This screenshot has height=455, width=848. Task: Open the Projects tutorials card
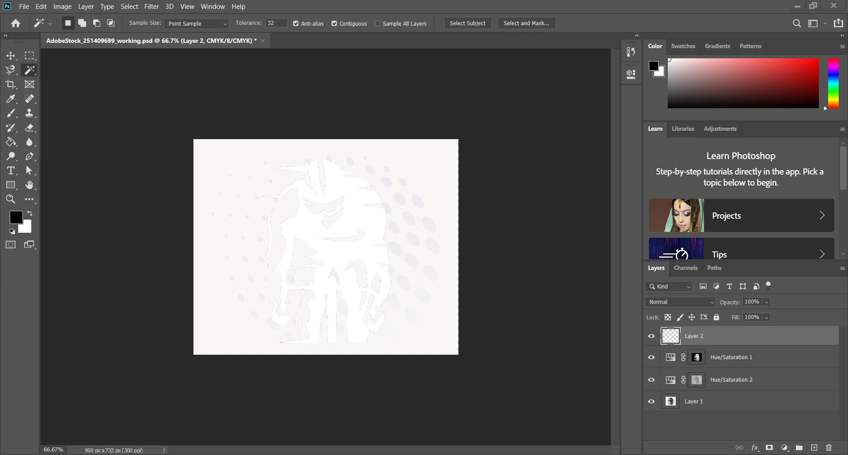[x=741, y=216]
